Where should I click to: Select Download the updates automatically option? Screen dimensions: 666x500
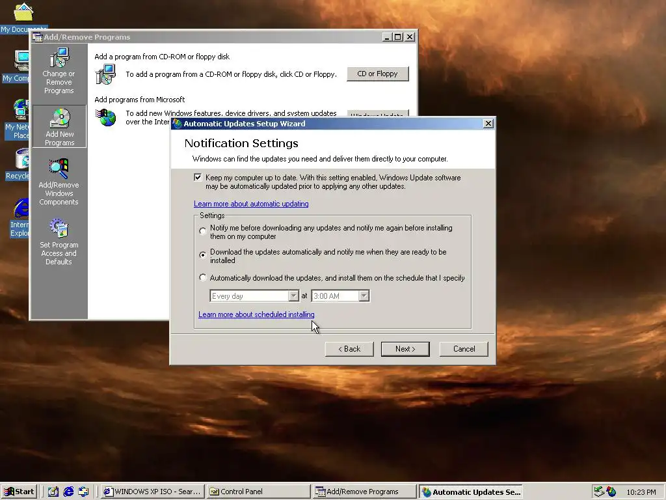click(203, 255)
